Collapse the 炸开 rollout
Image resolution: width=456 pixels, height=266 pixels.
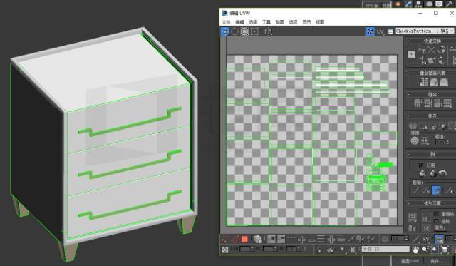click(408, 116)
